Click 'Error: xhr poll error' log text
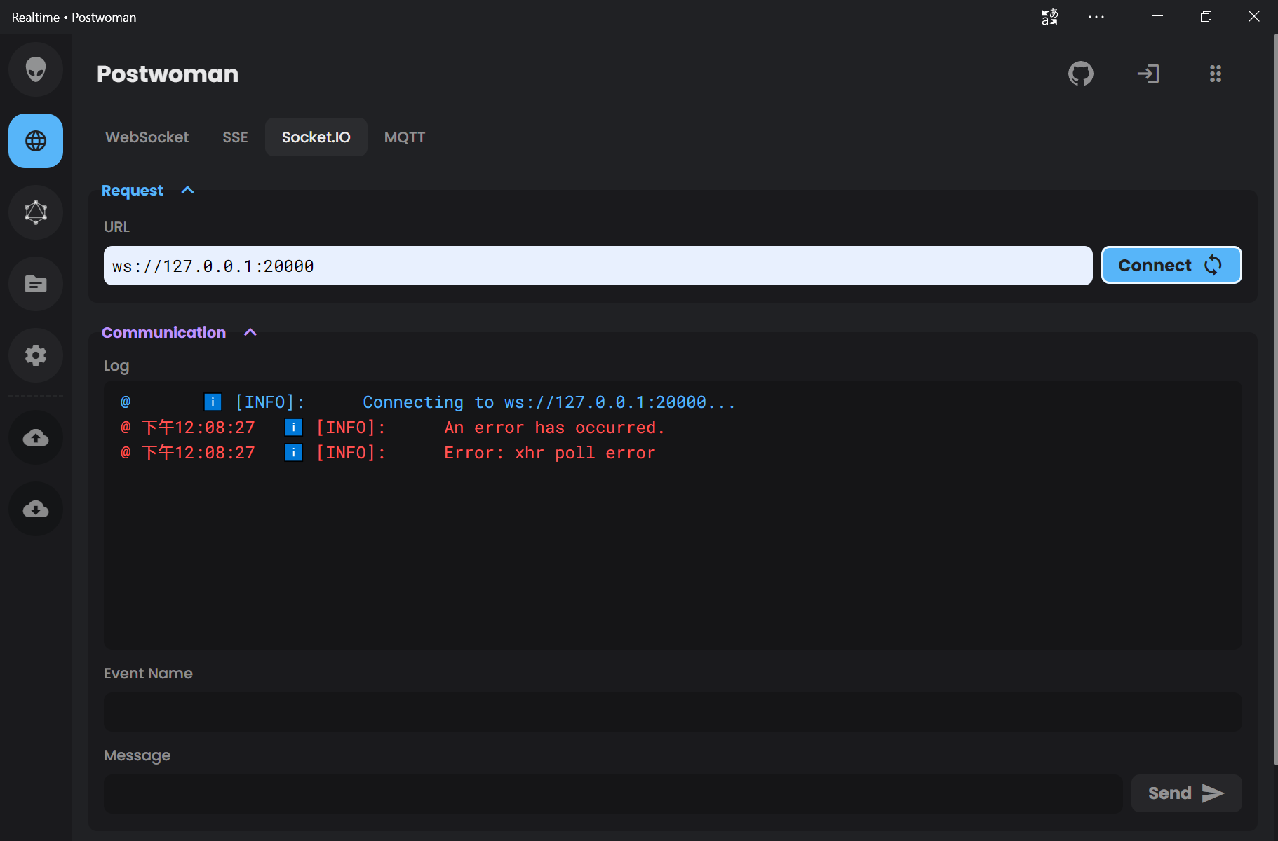Viewport: 1278px width, 841px height. point(550,453)
